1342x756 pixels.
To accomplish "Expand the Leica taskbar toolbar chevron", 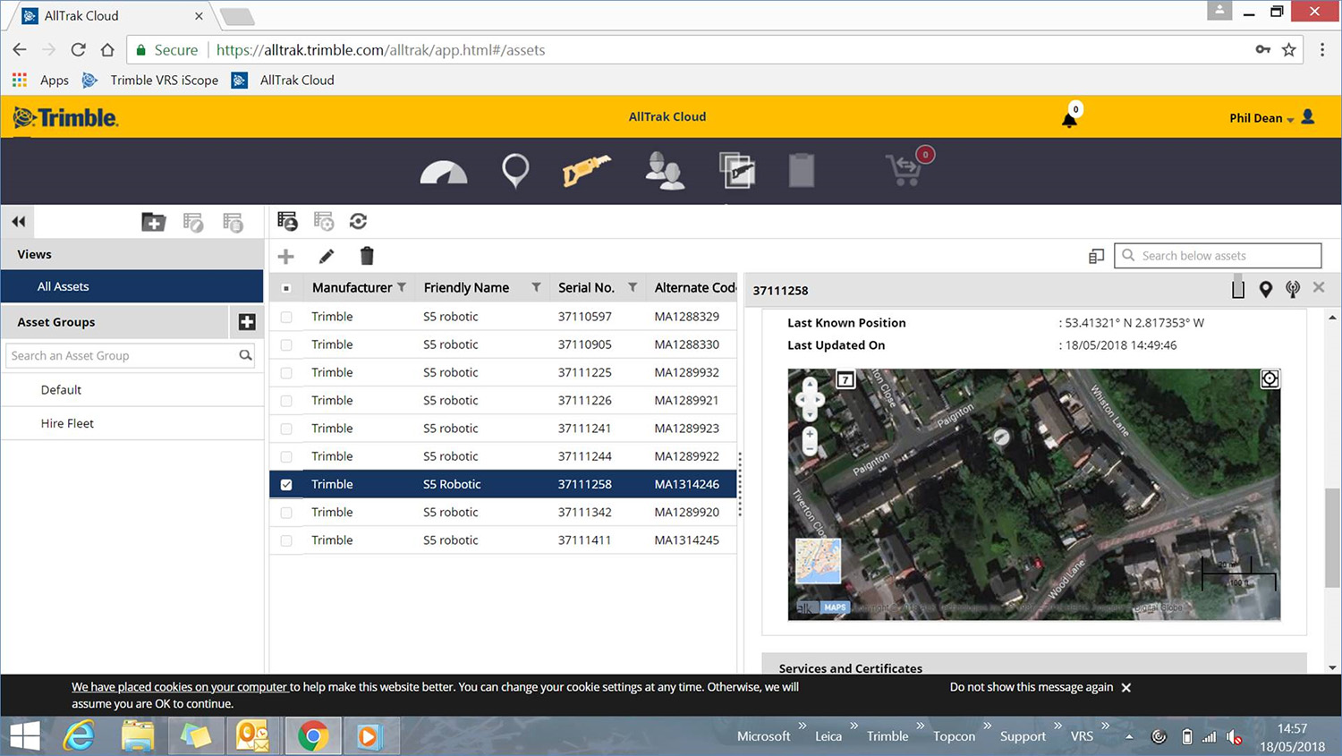I will click(854, 726).
